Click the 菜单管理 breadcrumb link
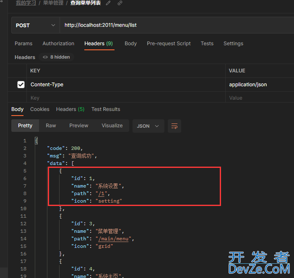This screenshot has width=294, height=278. click(53, 3)
